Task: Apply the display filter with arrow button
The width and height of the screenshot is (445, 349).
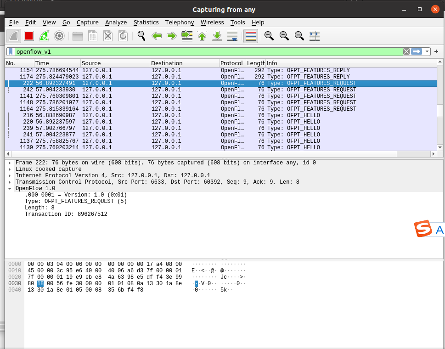Action: click(x=417, y=51)
